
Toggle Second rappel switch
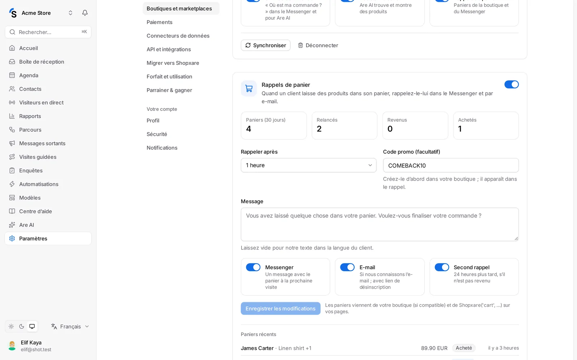click(x=442, y=267)
